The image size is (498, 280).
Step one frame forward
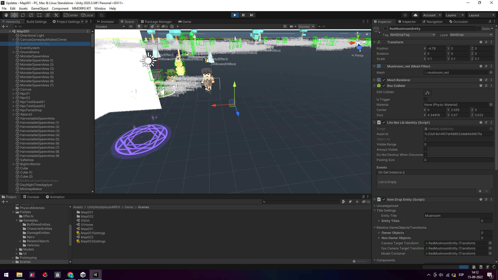251,15
